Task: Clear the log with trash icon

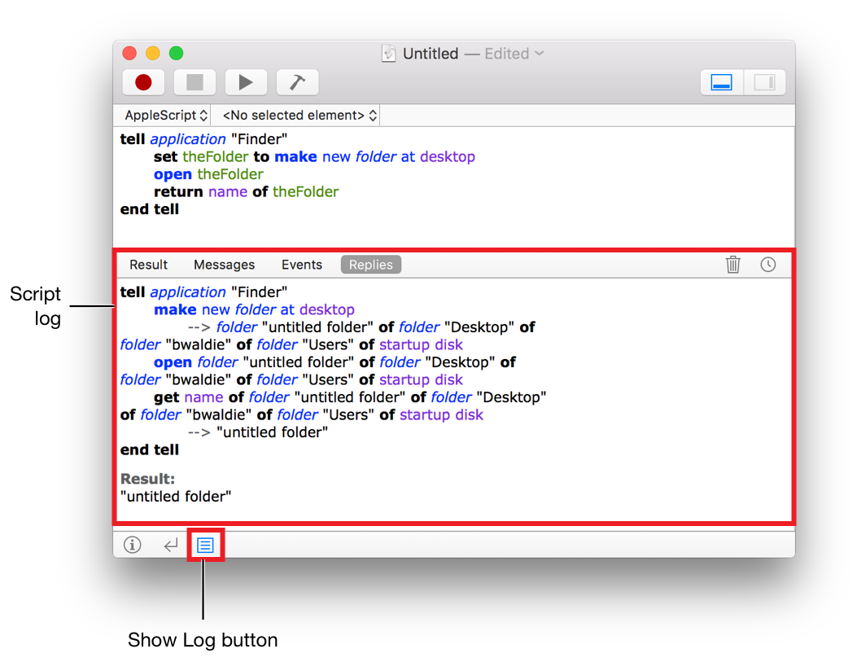Action: click(x=733, y=265)
